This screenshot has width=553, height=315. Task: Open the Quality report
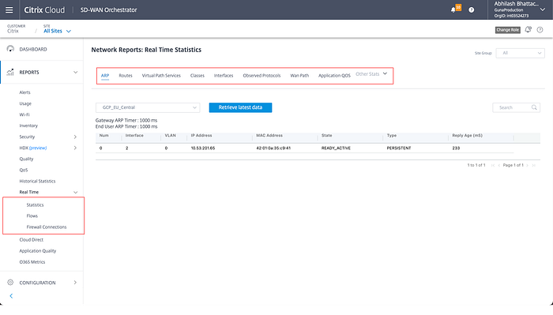(x=26, y=159)
